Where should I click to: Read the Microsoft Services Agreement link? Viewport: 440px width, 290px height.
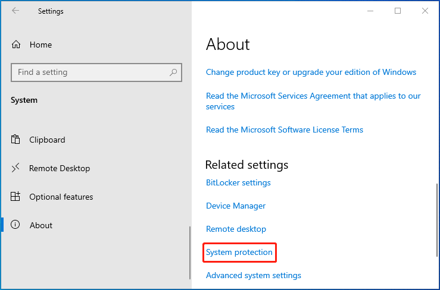tap(313, 101)
